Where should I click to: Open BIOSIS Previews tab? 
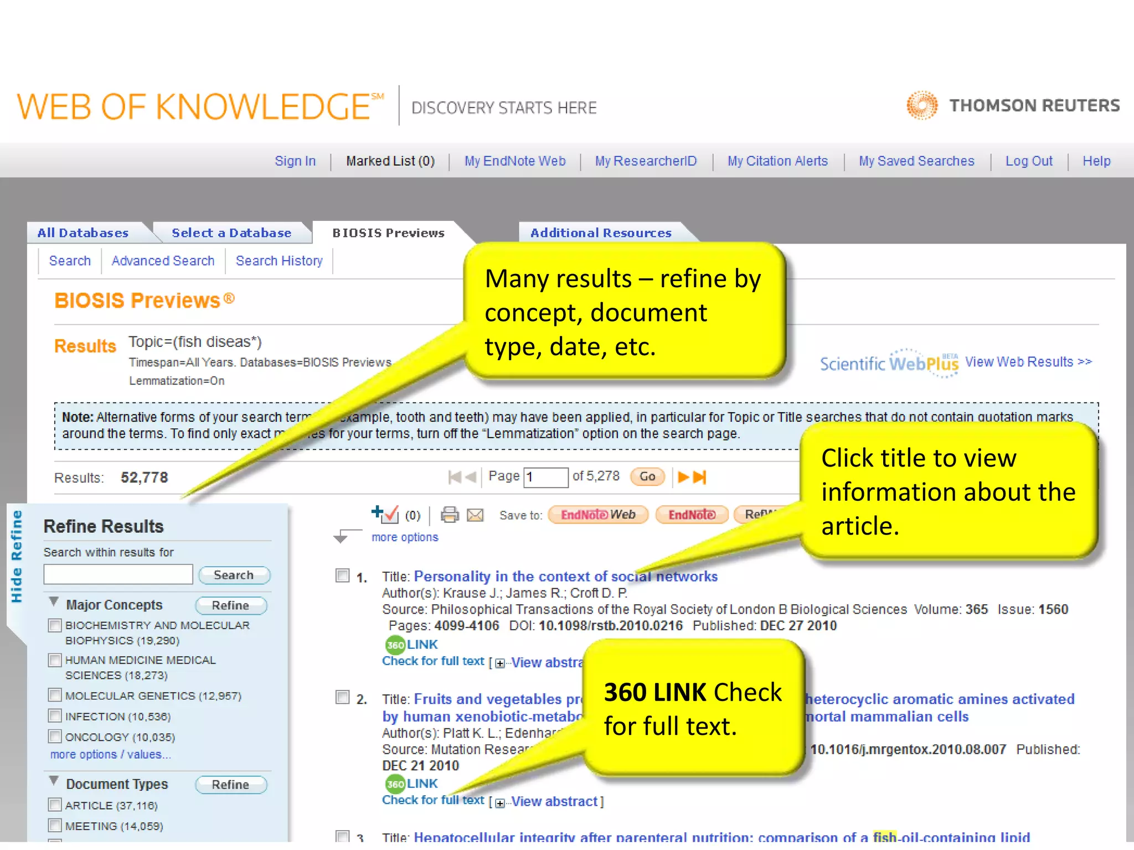pyautogui.click(x=388, y=233)
